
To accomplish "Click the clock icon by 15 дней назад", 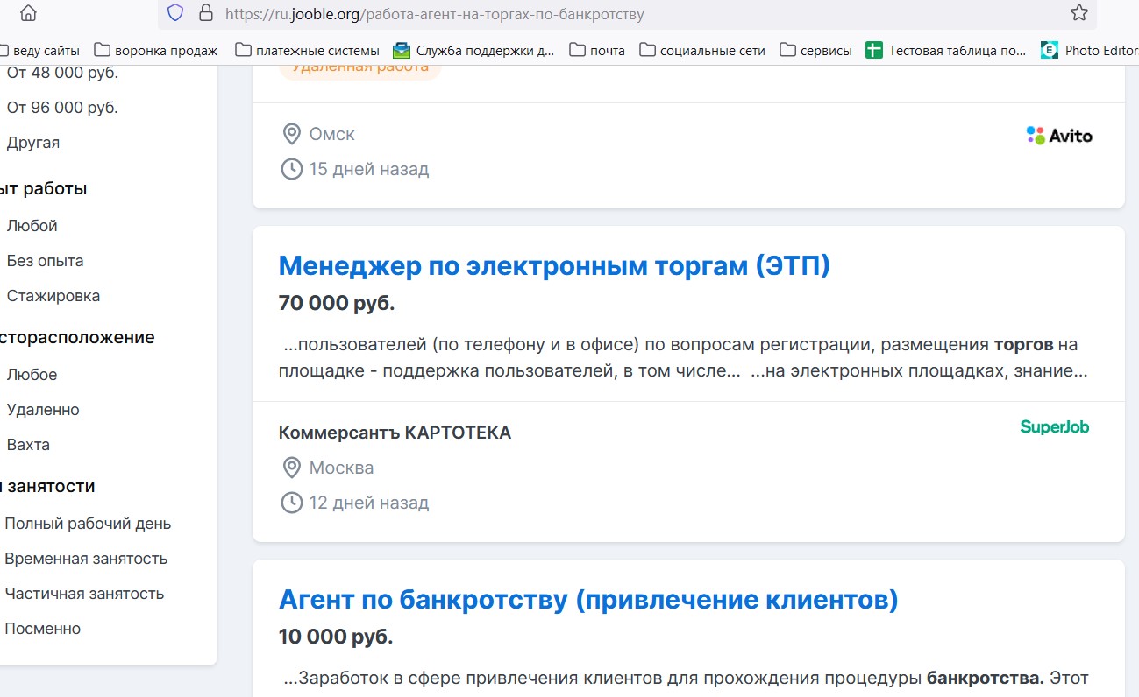I will (x=291, y=169).
